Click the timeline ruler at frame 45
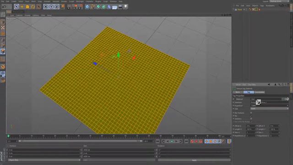Viewport: 293px width, 165px height. click(114, 137)
